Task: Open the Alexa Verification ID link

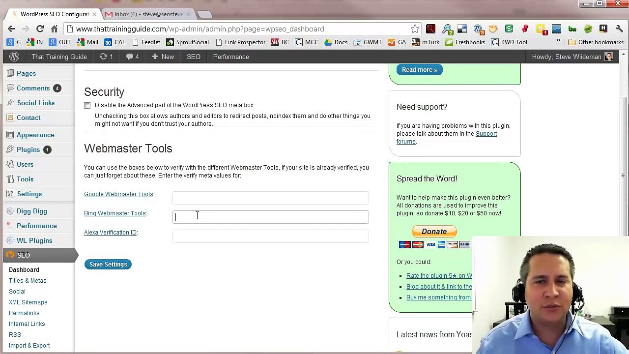Action: coord(110,233)
